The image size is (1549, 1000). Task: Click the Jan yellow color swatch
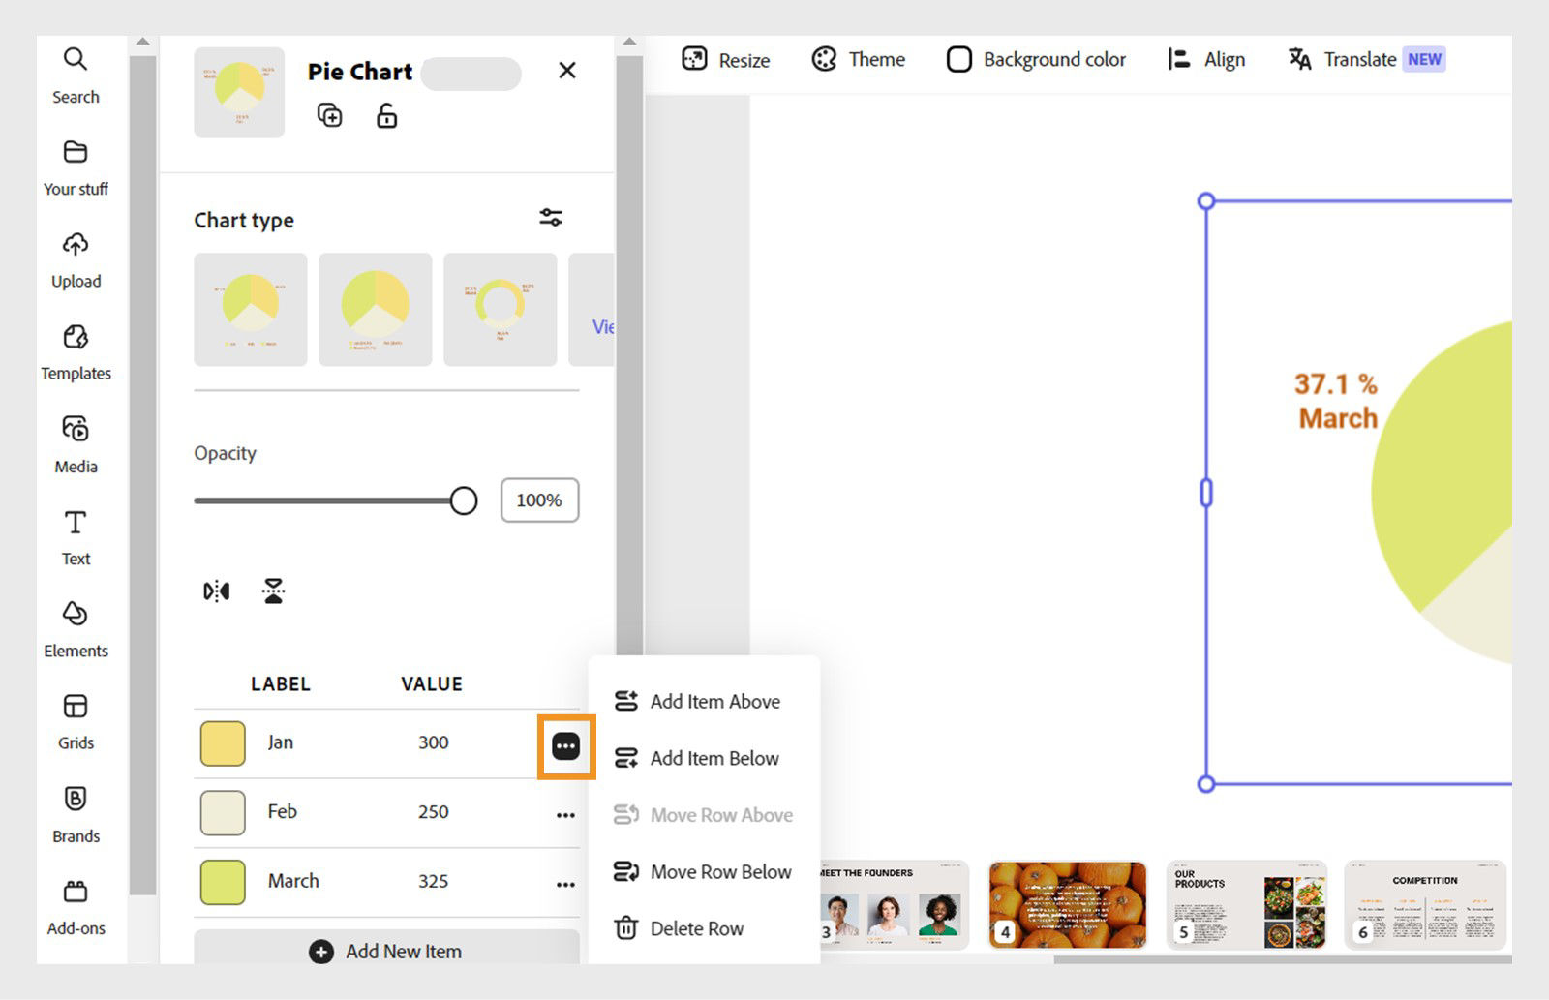pyautogui.click(x=223, y=743)
